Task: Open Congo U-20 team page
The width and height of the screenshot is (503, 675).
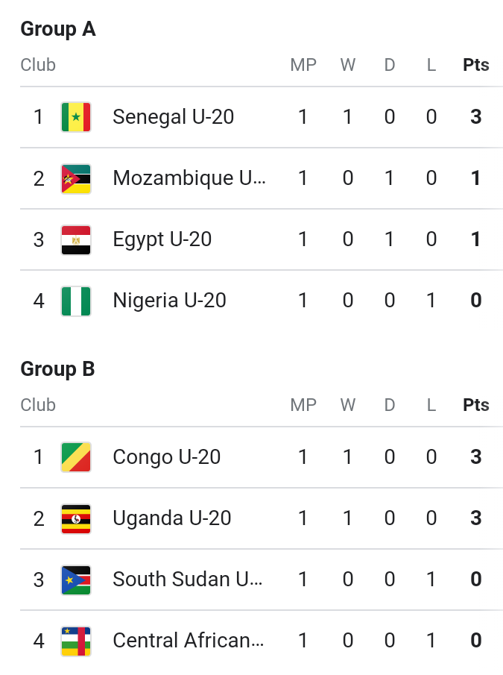Action: [x=166, y=457]
